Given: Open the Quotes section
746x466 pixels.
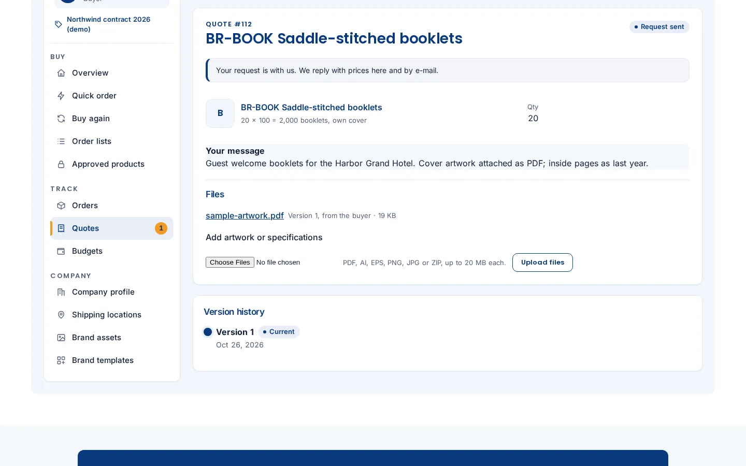Looking at the screenshot, I should pos(112,228).
